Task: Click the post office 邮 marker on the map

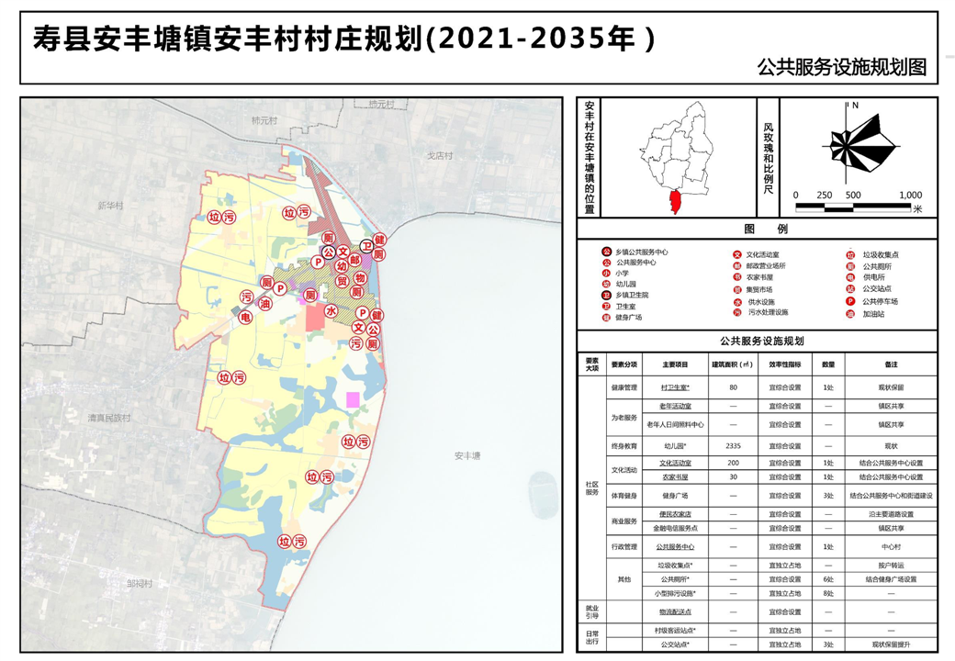Action: pyautogui.click(x=356, y=262)
